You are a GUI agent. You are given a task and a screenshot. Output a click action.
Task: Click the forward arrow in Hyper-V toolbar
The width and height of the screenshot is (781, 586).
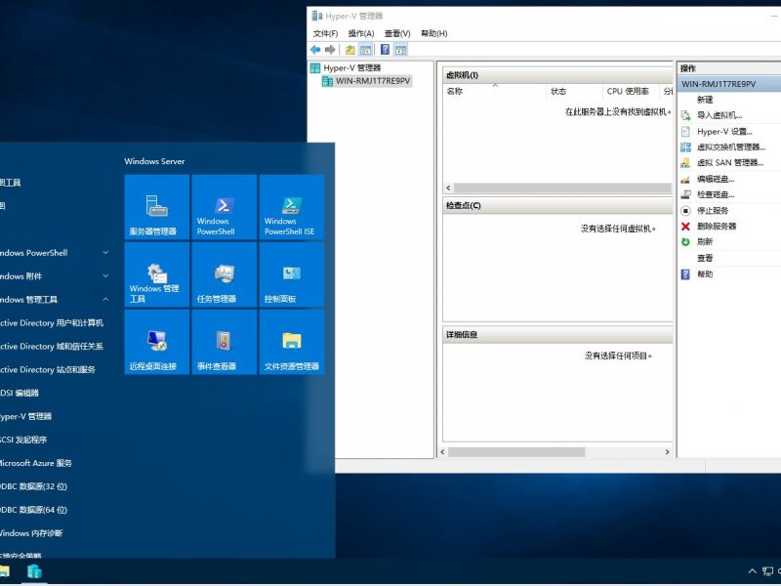[330, 50]
